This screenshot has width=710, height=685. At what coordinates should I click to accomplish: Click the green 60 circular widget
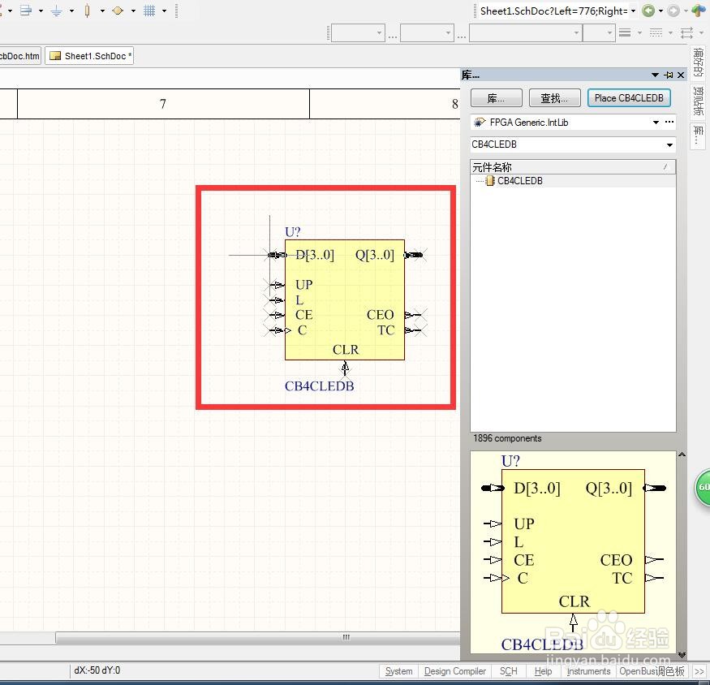pyautogui.click(x=703, y=488)
